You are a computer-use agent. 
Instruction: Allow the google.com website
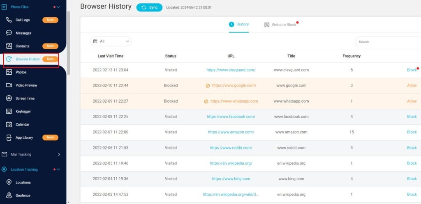(412, 85)
